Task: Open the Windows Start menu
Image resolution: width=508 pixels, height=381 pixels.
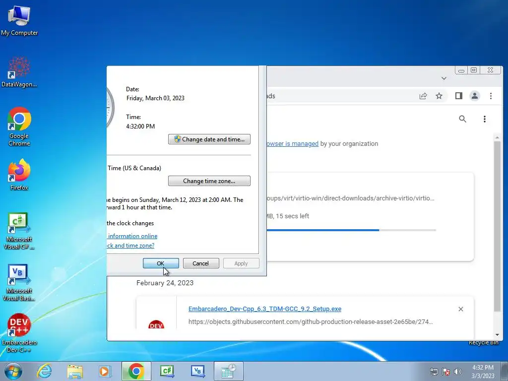Action: [13, 371]
